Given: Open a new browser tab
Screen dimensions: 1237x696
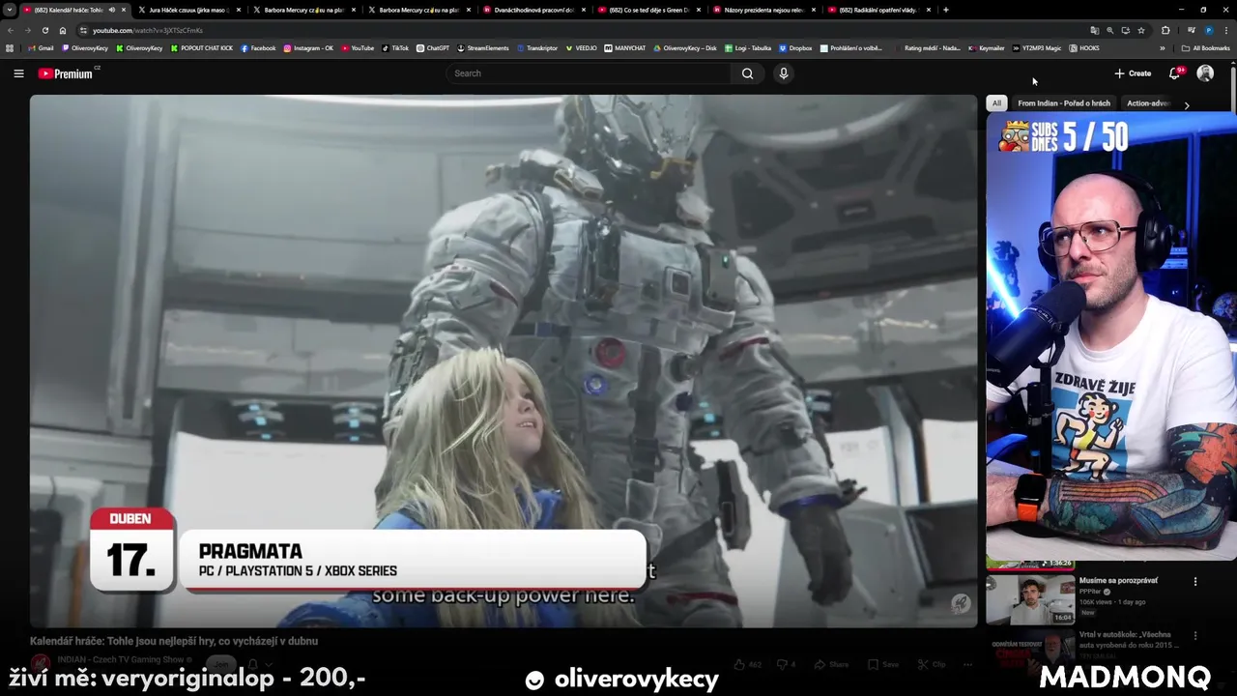Looking at the screenshot, I should [945, 10].
